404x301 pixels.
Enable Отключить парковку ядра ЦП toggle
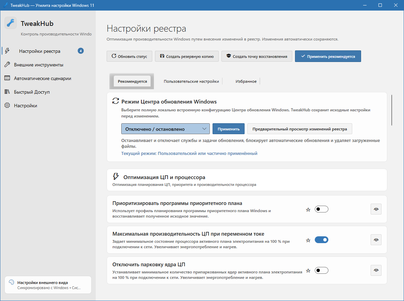(x=322, y=270)
